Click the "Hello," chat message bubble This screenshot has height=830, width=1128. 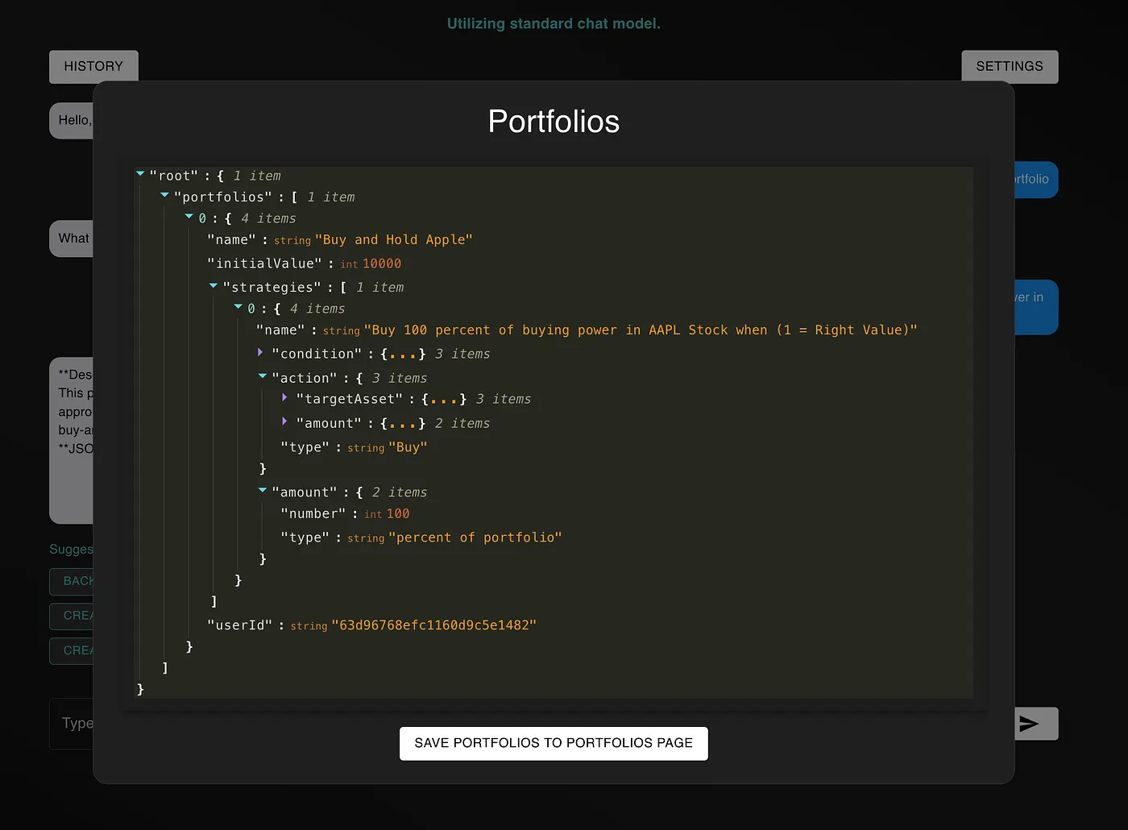[73, 120]
